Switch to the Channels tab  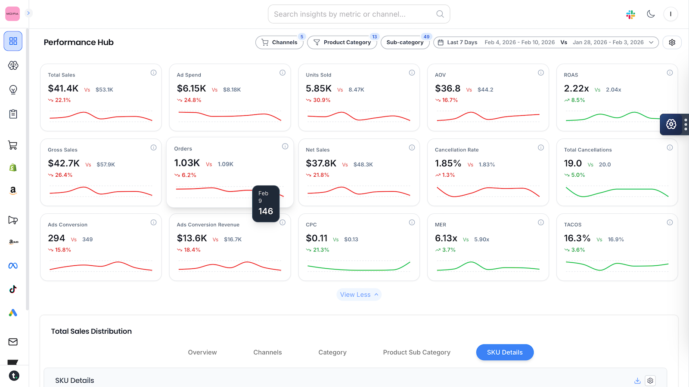coord(267,352)
